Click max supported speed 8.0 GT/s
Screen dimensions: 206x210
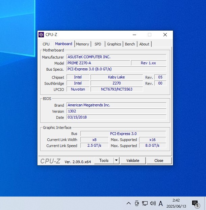click(x=153, y=145)
